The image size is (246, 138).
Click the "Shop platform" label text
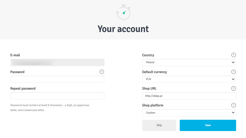pyautogui.click(x=153, y=105)
